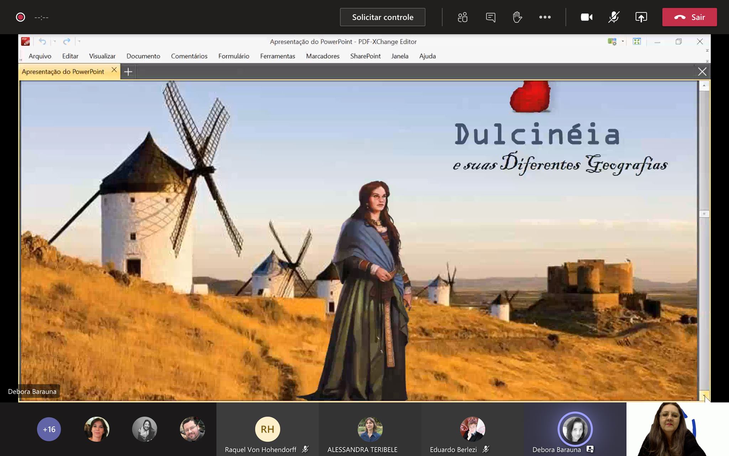The width and height of the screenshot is (729, 456).
Task: Open quick access toolbar customize arrow
Action: pyautogui.click(x=79, y=41)
